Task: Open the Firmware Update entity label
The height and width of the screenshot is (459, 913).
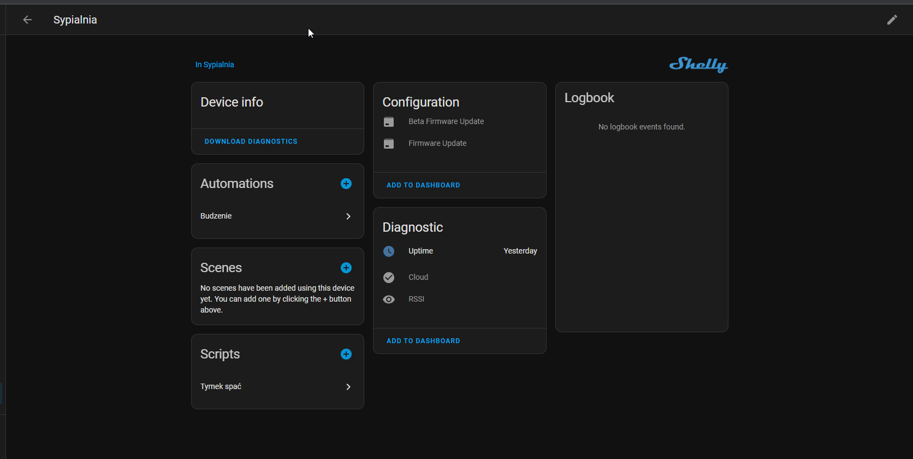Action: coord(437,144)
